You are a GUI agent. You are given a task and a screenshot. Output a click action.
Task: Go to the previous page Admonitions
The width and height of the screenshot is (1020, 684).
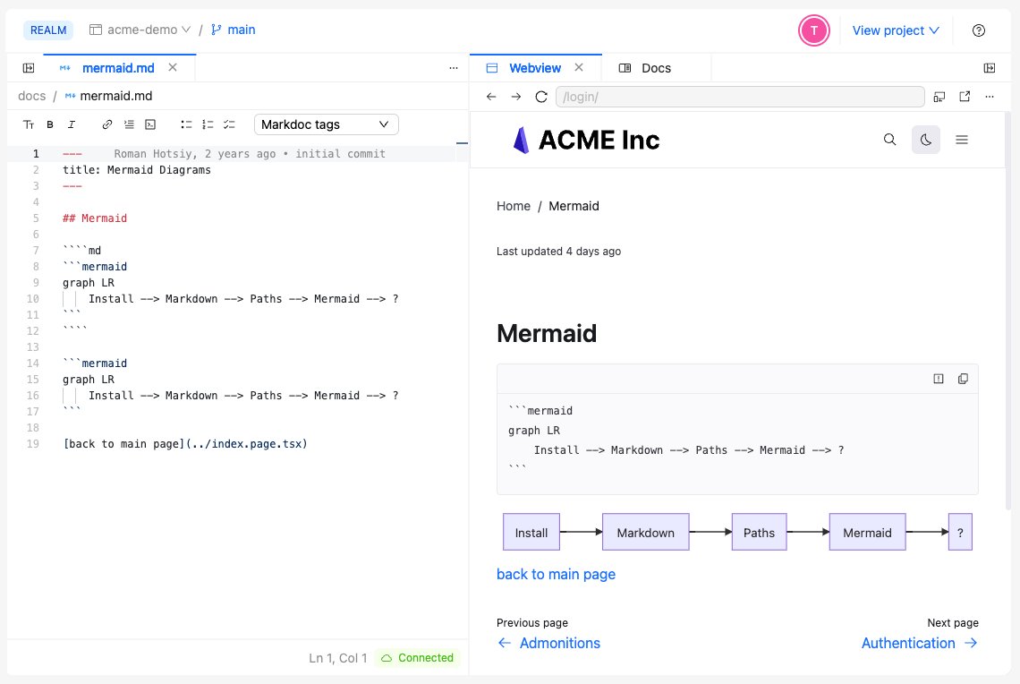pos(548,643)
